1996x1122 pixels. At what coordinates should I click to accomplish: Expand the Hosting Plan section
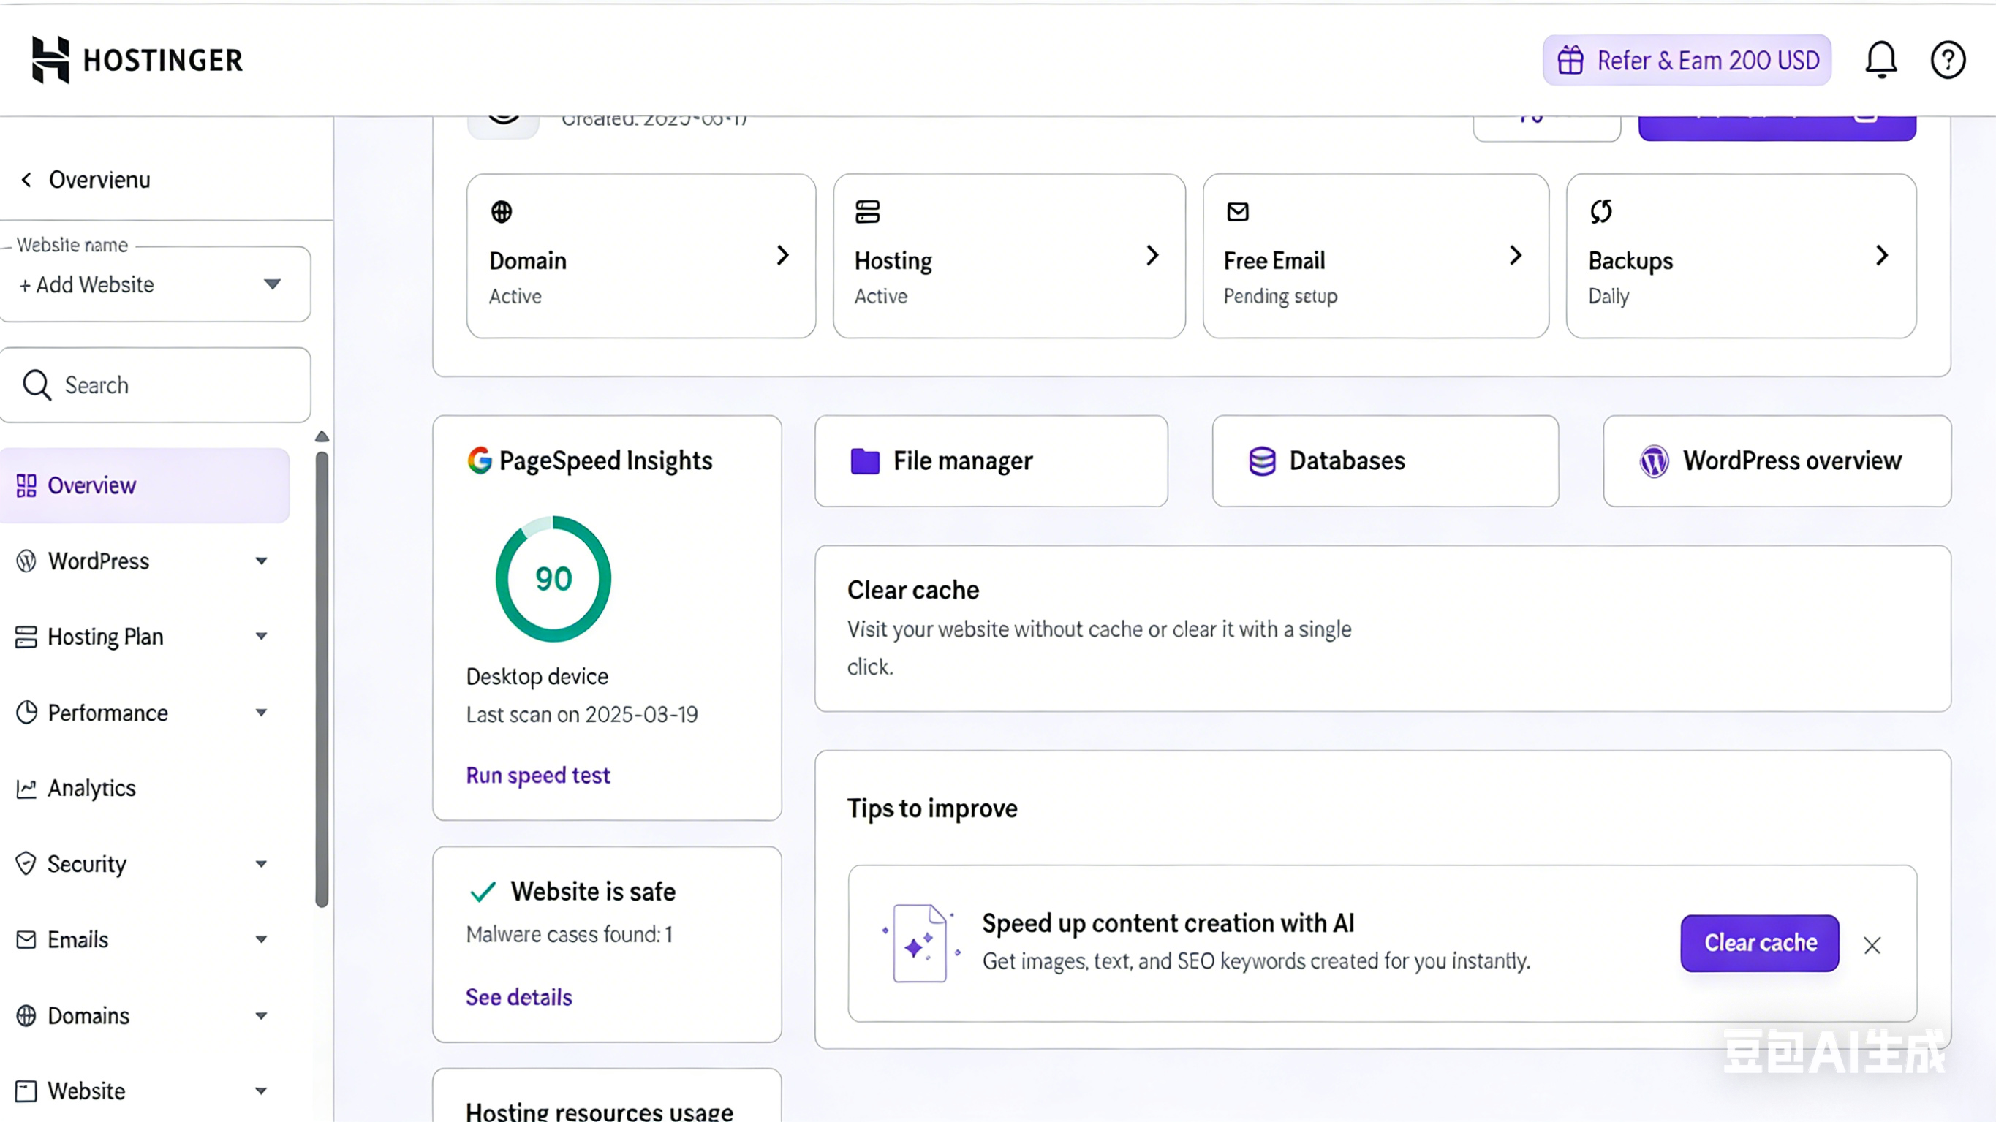261,636
